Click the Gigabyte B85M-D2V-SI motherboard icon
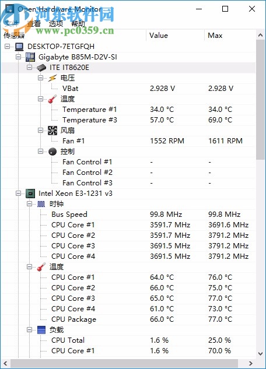Image resolution: width=266 pixels, height=369 pixels. (x=30, y=57)
